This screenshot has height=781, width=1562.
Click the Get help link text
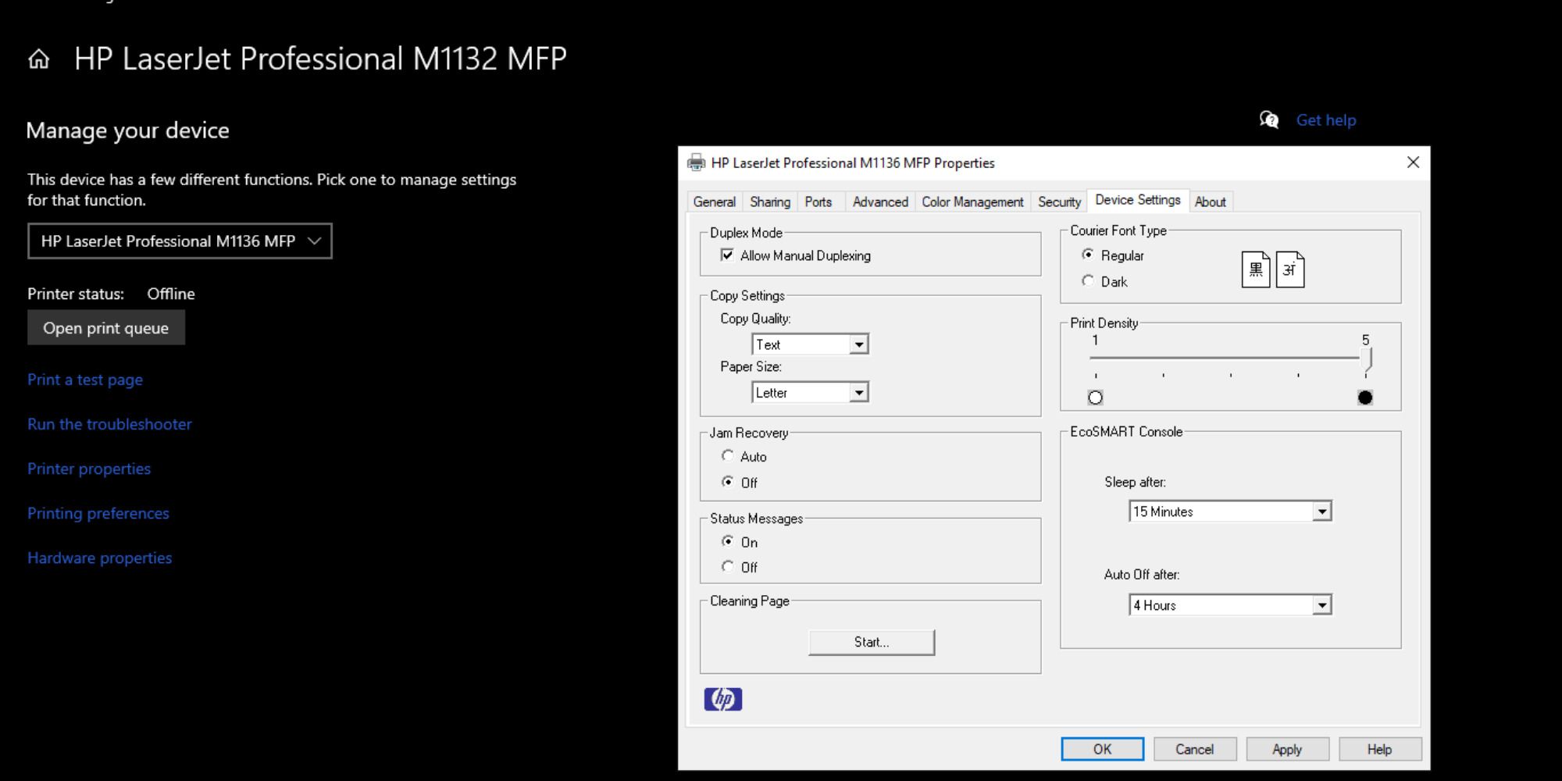point(1326,120)
